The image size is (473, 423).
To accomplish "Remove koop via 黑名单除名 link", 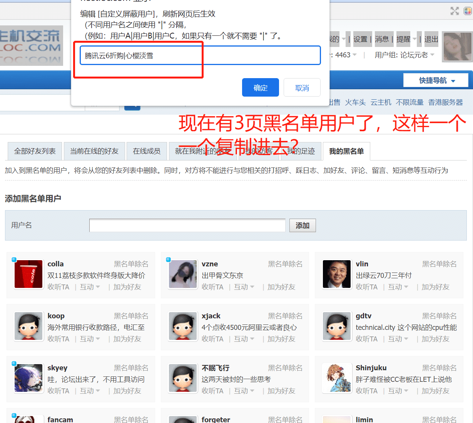I will pos(131,316).
